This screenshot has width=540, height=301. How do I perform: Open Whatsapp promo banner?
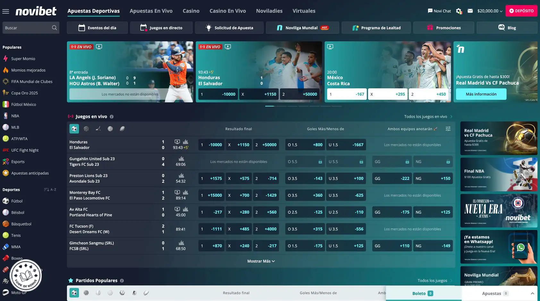[499, 247]
